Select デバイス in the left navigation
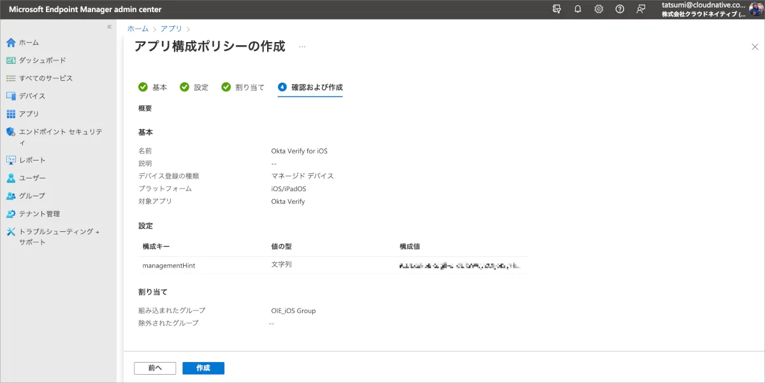Viewport: 765px width, 383px height. click(x=32, y=96)
